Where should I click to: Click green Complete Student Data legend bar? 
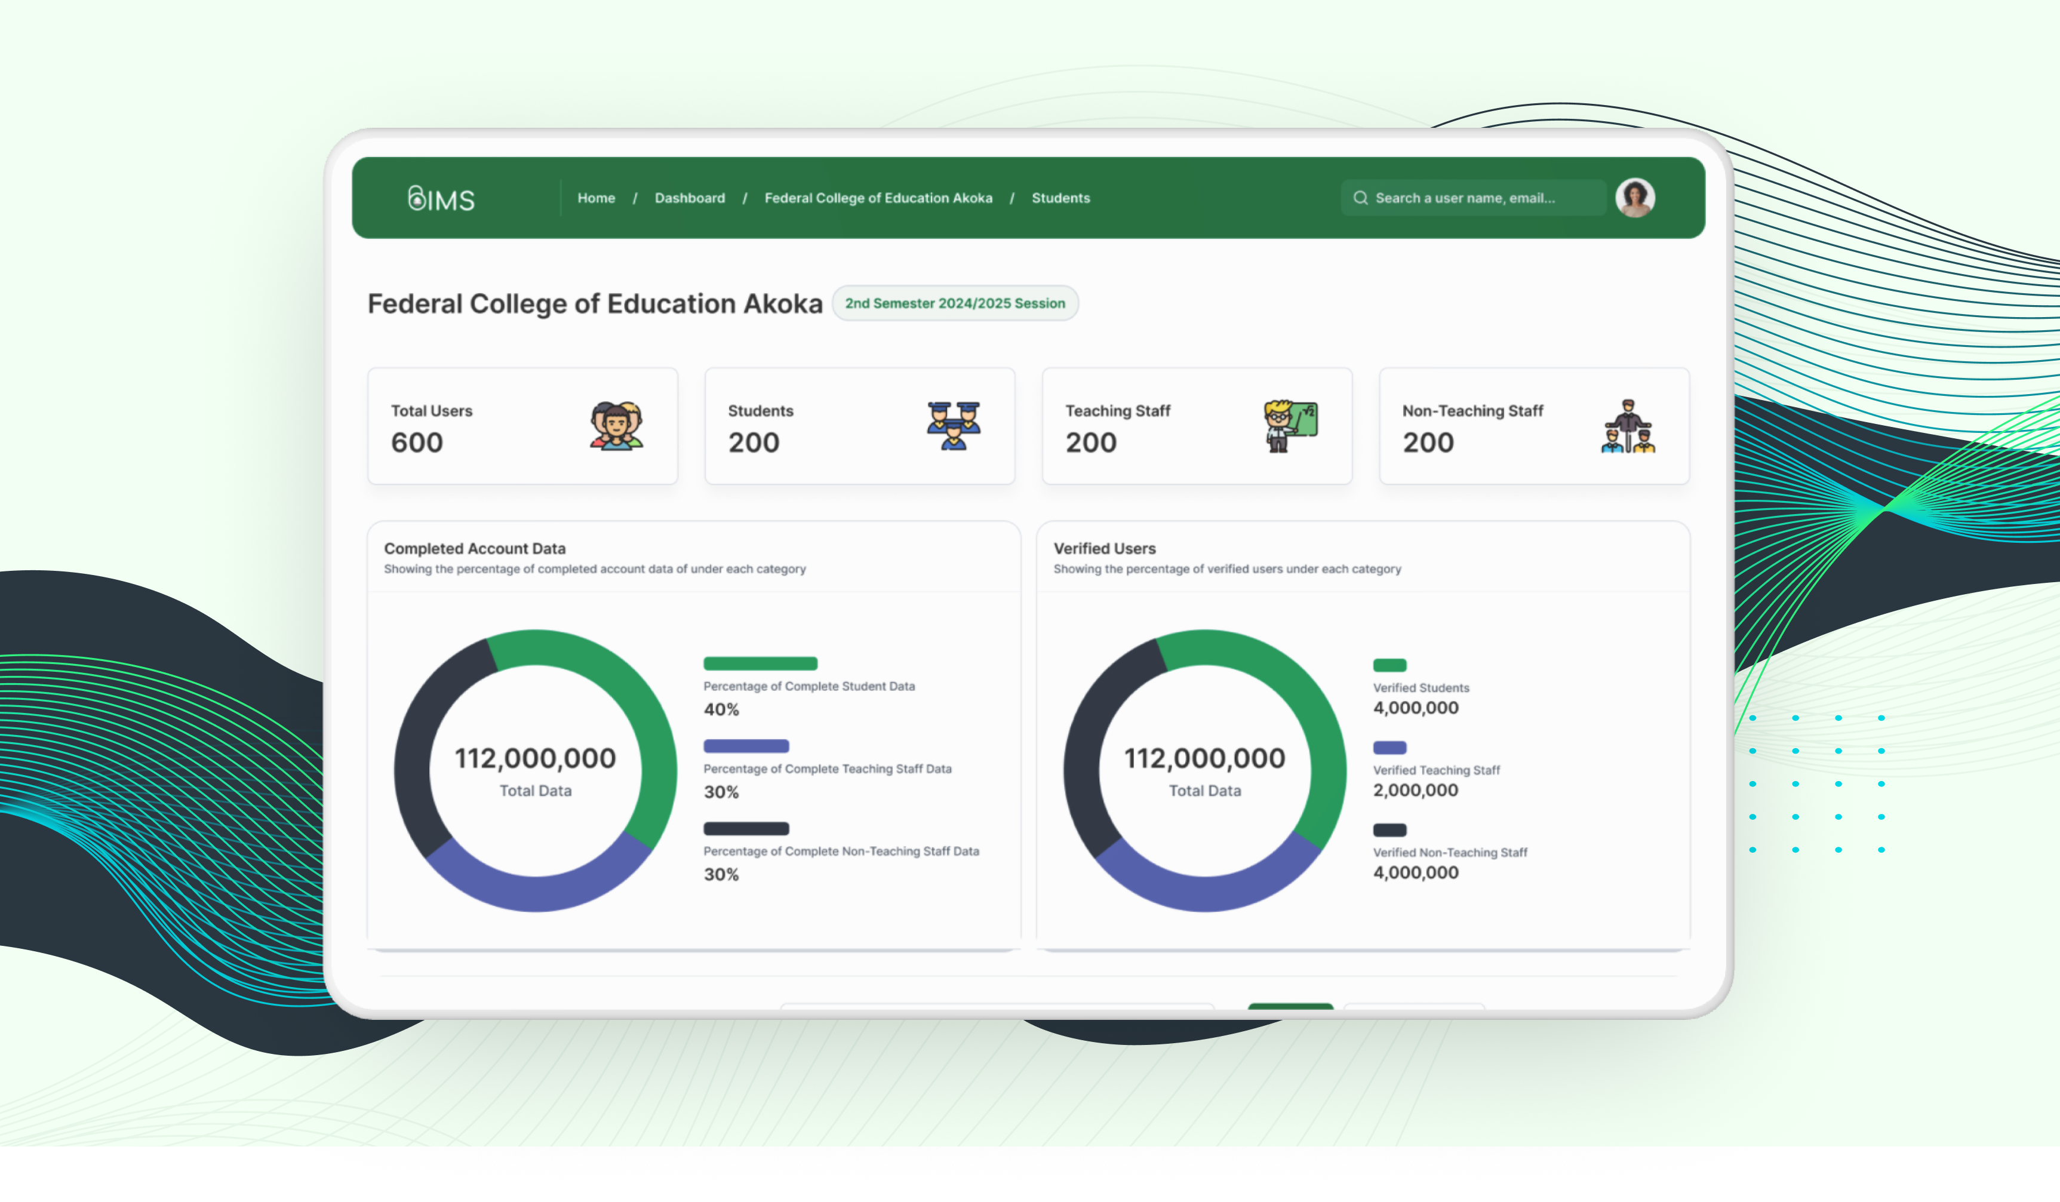[760, 663]
